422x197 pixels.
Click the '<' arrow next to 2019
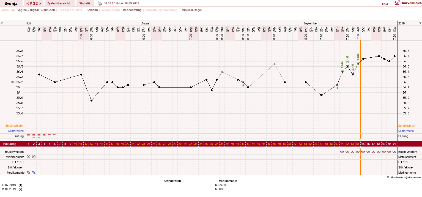420,23
